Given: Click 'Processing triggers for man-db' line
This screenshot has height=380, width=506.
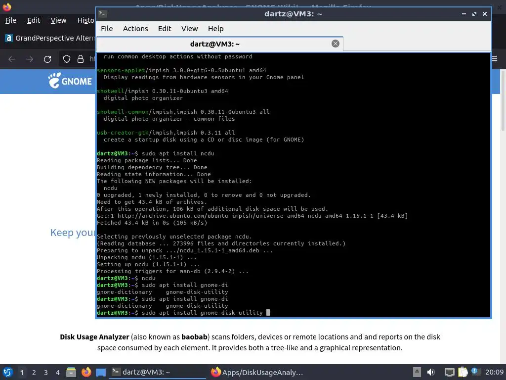Looking at the screenshot, I should 172,272.
